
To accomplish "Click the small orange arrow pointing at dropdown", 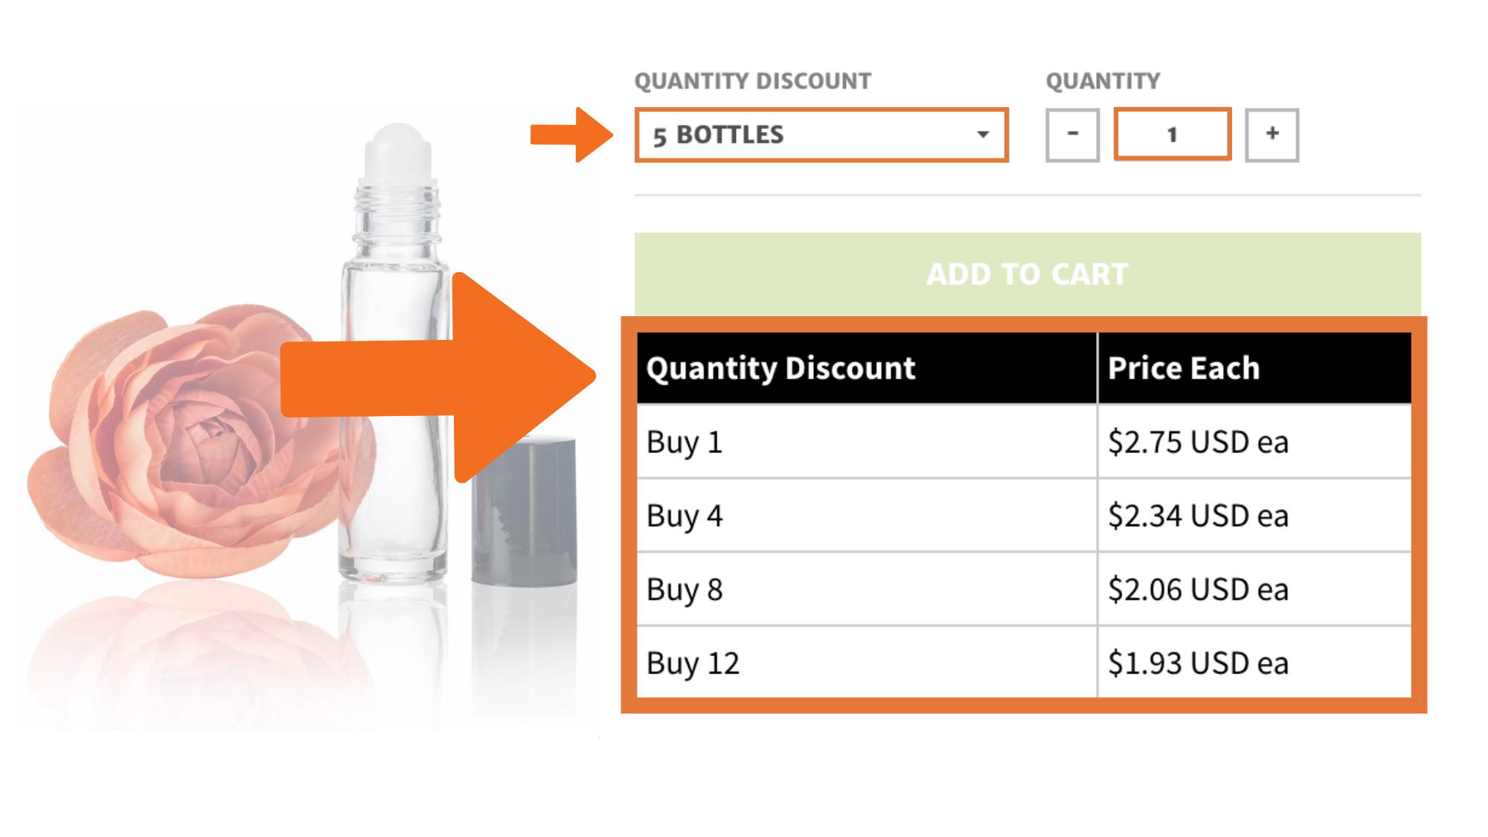I will point(571,135).
